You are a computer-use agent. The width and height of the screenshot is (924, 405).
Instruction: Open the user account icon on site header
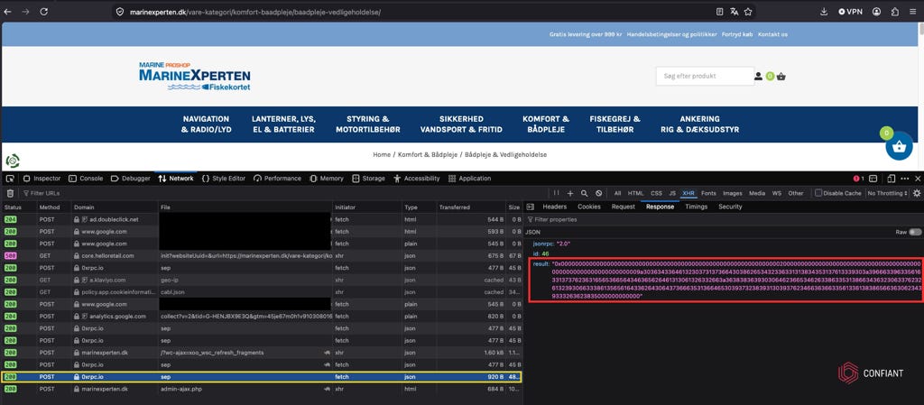(758, 76)
